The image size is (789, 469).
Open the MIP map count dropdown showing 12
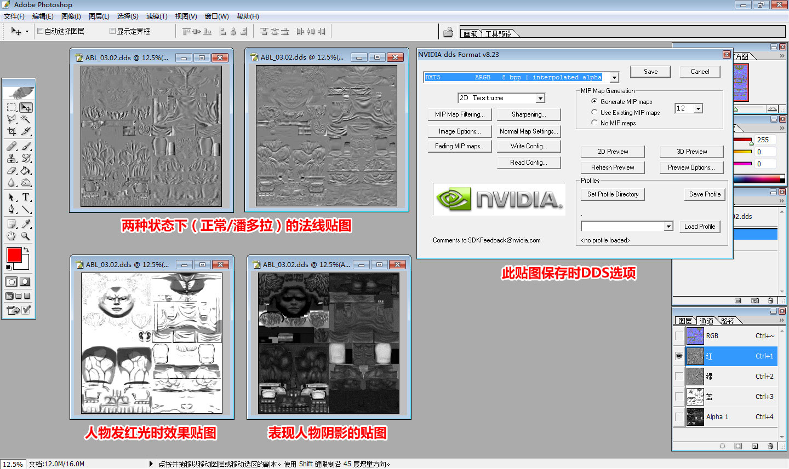pos(698,109)
